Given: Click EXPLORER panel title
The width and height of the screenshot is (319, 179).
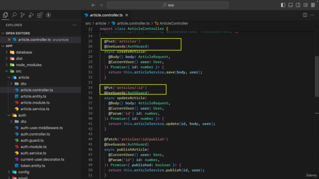Looking at the screenshot, I should tap(14, 25).
